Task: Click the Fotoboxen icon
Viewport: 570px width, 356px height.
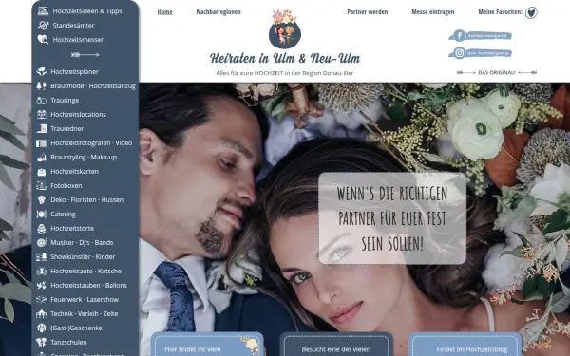Action: coord(42,186)
